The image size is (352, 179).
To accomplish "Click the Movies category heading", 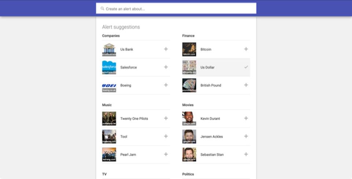I will tap(188, 105).
